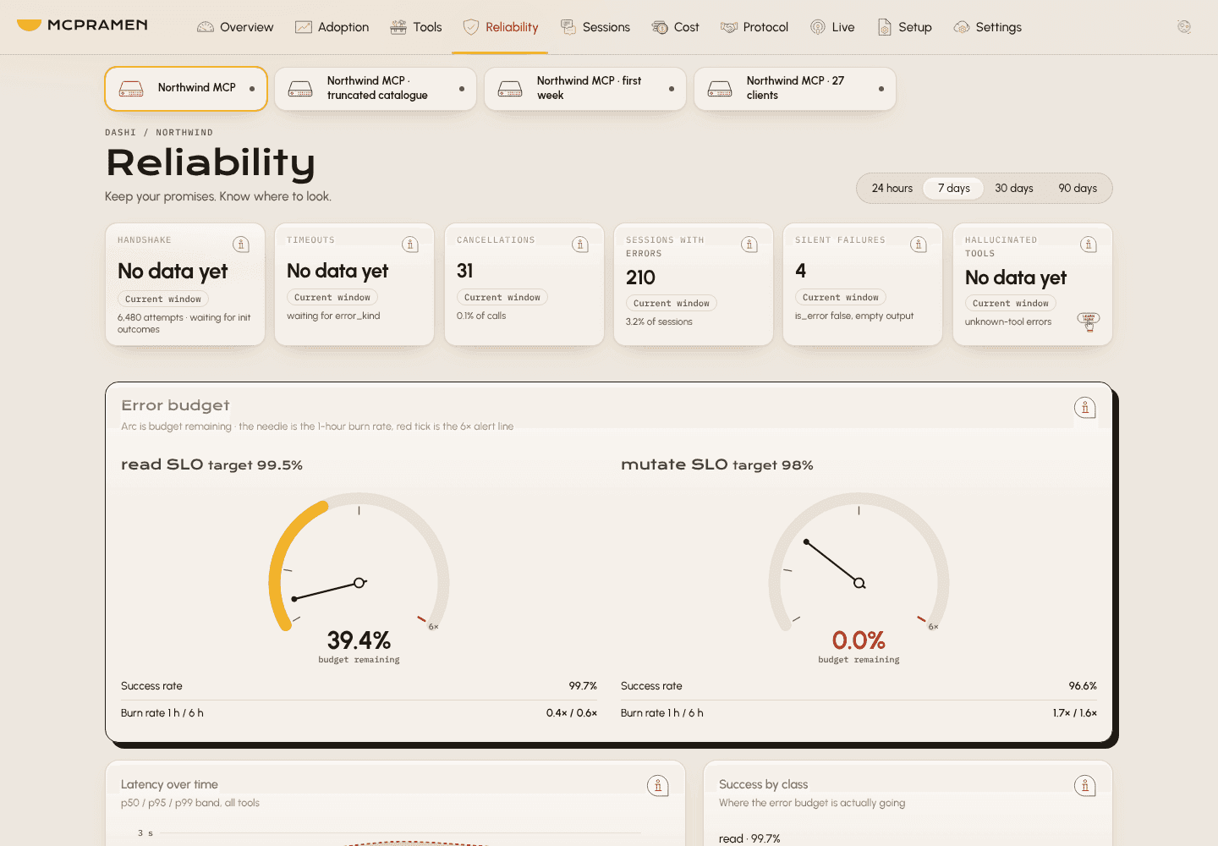Click Current window pill on Handshake card
The width and height of the screenshot is (1218, 846).
(x=163, y=299)
